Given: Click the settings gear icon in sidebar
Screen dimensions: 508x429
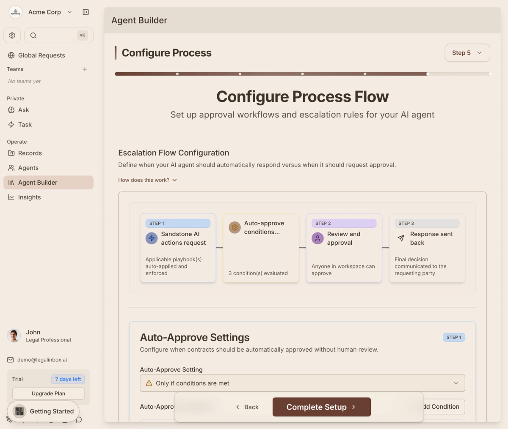Looking at the screenshot, I should (12, 36).
